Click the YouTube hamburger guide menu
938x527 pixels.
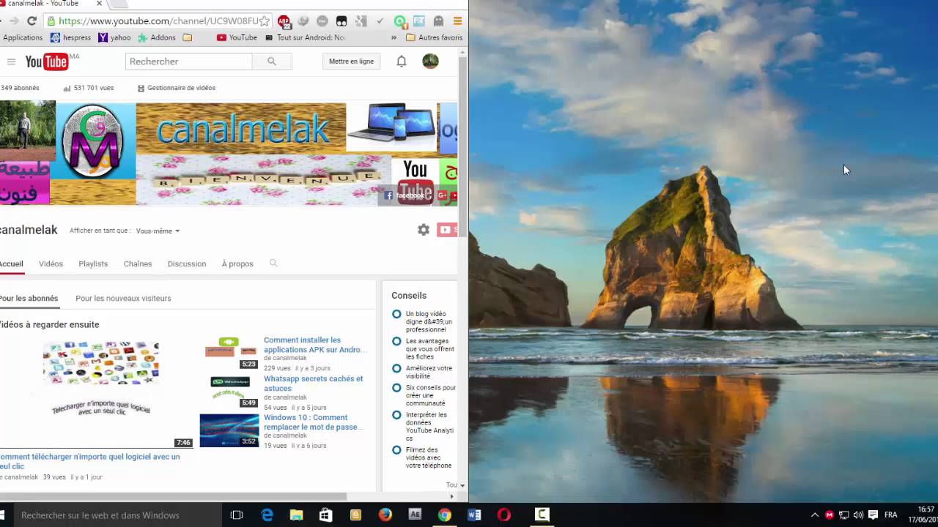(x=11, y=61)
